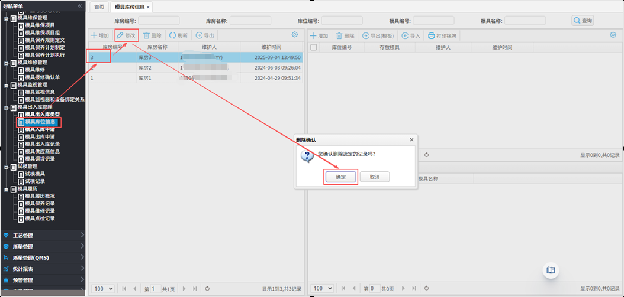This screenshot has width=624, height=297.
Task: Tick the select-all checkbox in right grid header
Action: pyautogui.click(x=314, y=47)
